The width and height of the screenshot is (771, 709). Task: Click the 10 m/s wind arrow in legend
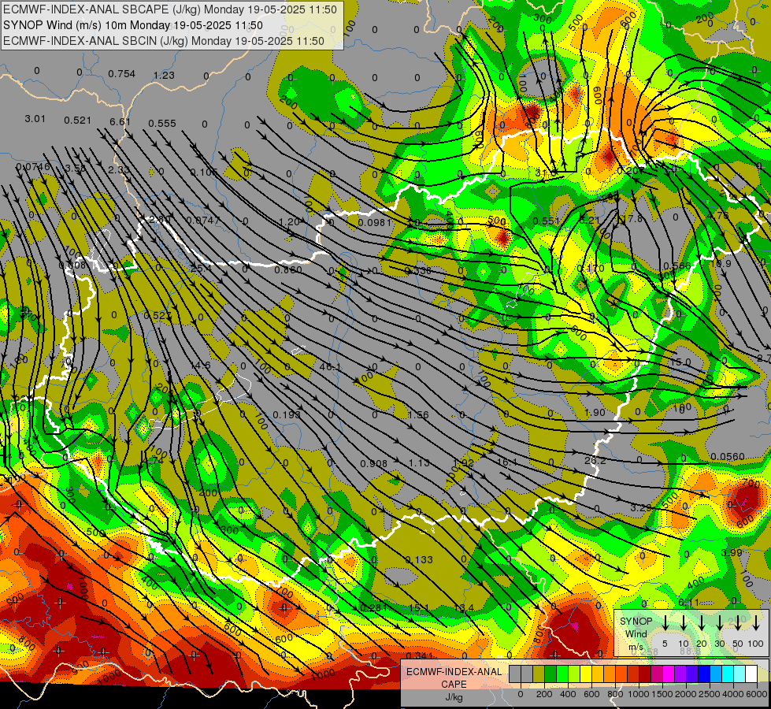(683, 623)
